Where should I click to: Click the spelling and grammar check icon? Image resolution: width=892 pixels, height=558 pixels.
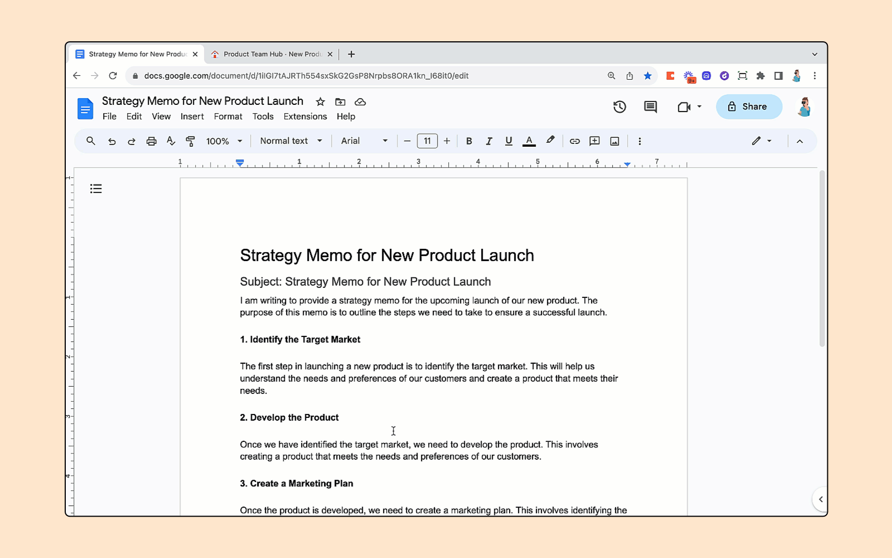tap(171, 141)
